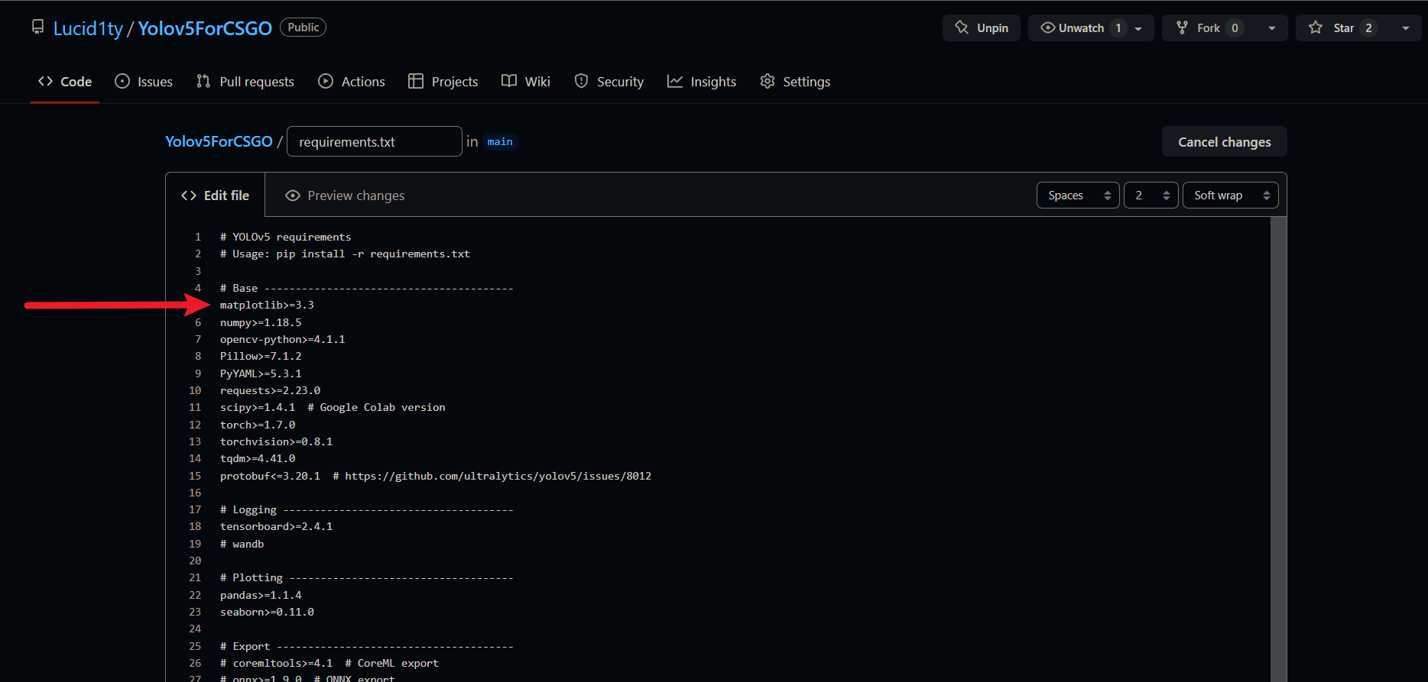The height and width of the screenshot is (682, 1428).
Task: Click the editor vertical scrollbar
Action: [1278, 449]
